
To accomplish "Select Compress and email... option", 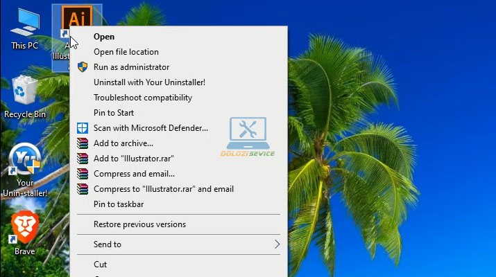I will (134, 174).
